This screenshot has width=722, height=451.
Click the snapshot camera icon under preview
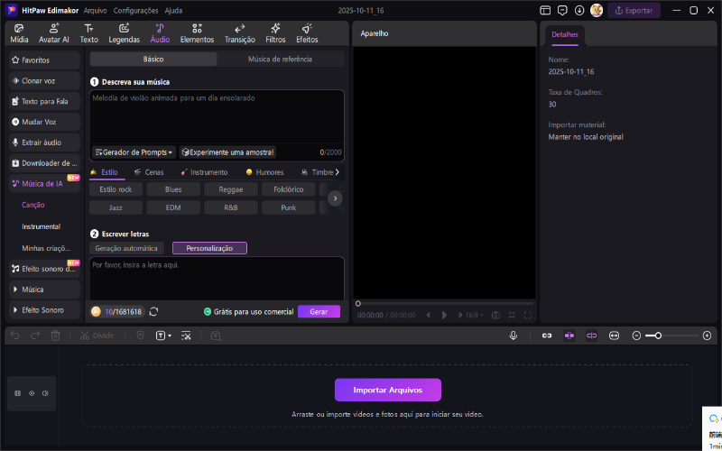coord(495,315)
